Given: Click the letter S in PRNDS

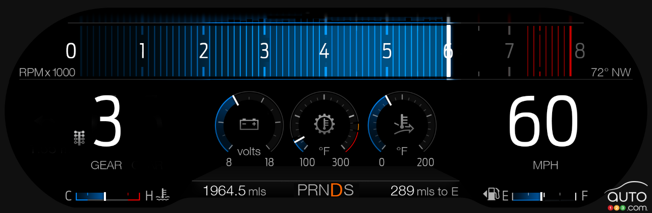Looking at the screenshot, I should [x=349, y=191].
